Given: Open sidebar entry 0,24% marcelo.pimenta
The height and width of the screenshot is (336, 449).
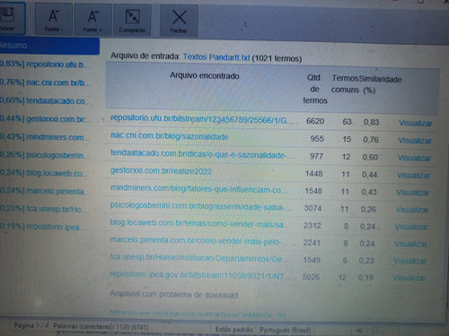Looking at the screenshot, I should pos(44,191).
